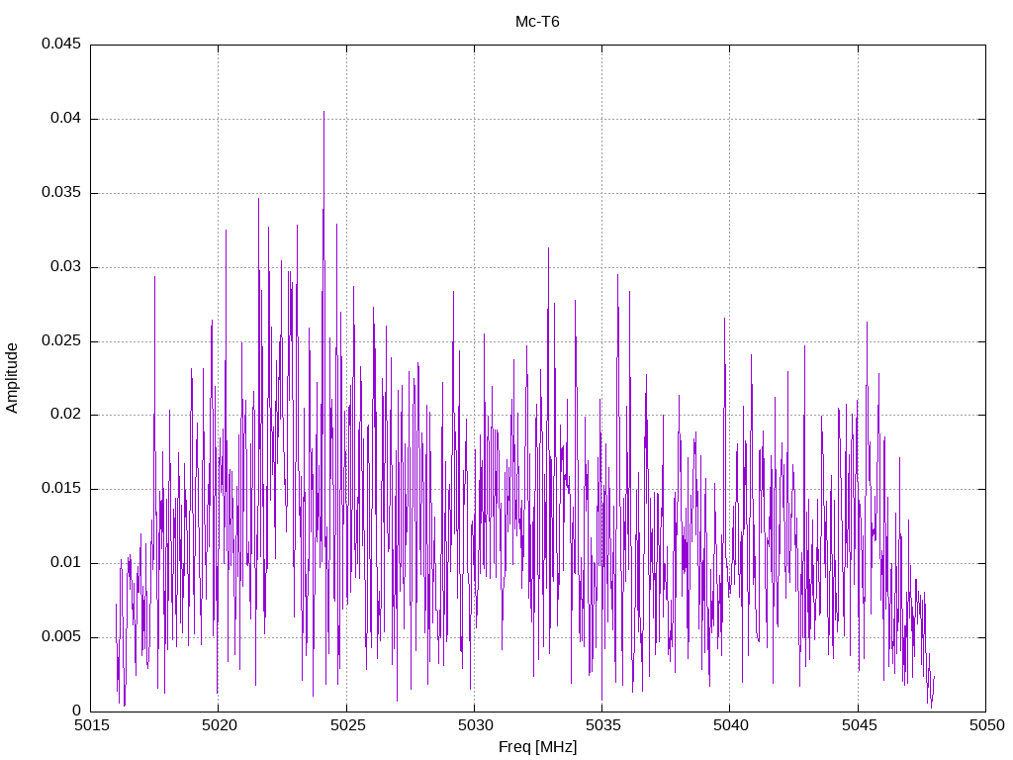Viewport: 1013px width, 760px height.
Task: Click the 5040 x-axis tick label
Action: click(729, 726)
